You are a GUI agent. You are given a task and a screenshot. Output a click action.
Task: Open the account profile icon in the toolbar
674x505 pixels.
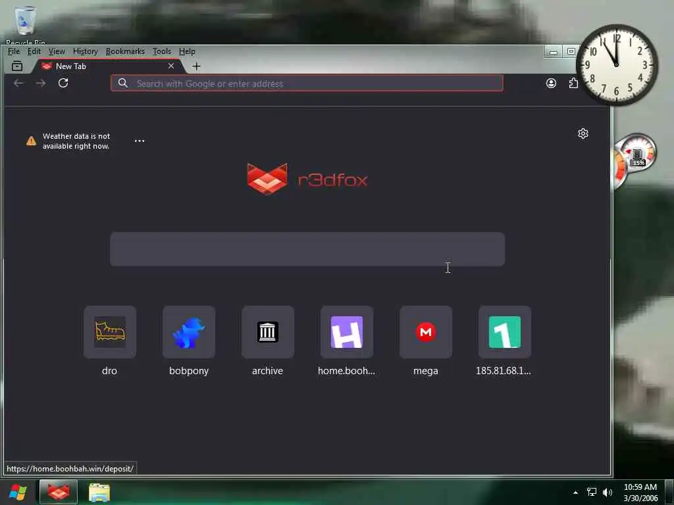pos(551,84)
